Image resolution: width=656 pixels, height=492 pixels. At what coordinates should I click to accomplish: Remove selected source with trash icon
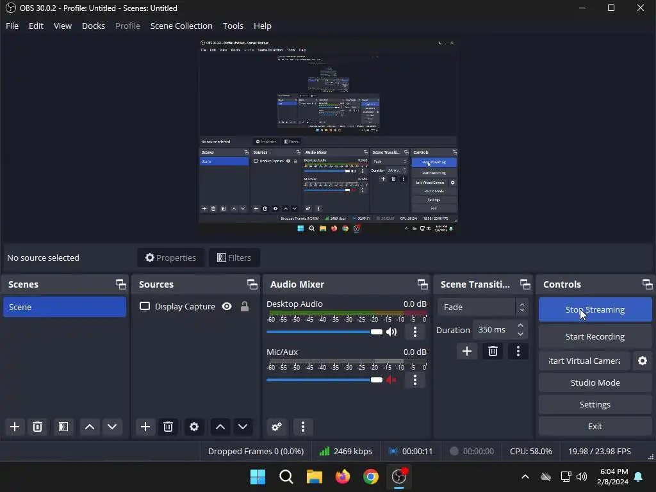[x=168, y=427]
